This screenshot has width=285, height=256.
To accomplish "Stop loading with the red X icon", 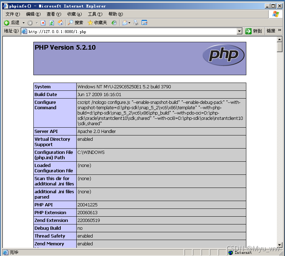I will coord(43,23).
